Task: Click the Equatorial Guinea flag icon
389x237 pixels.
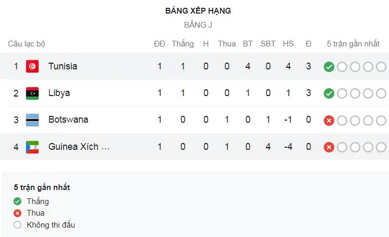Action: click(x=33, y=147)
